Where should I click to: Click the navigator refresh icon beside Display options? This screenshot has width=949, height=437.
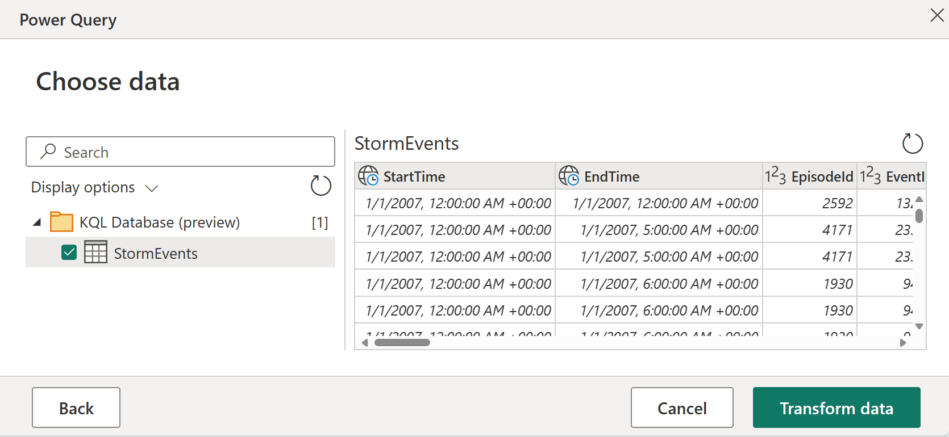tap(321, 186)
